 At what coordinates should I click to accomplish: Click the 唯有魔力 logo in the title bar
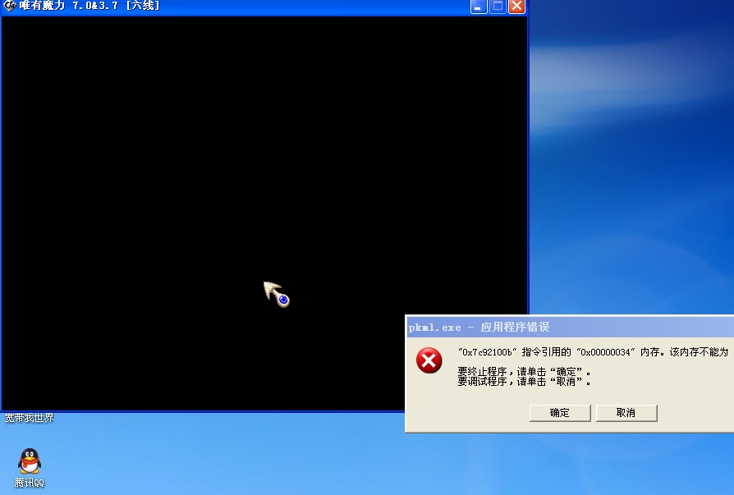(8, 6)
